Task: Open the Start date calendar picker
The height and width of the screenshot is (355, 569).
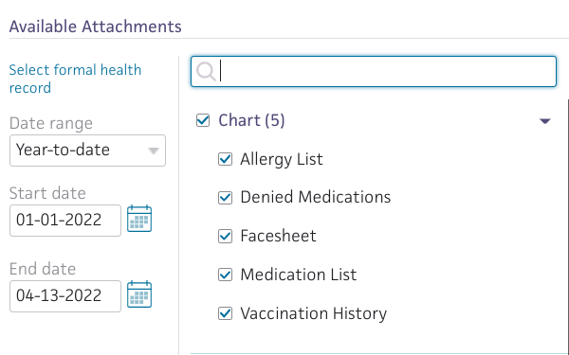Action: tap(139, 219)
